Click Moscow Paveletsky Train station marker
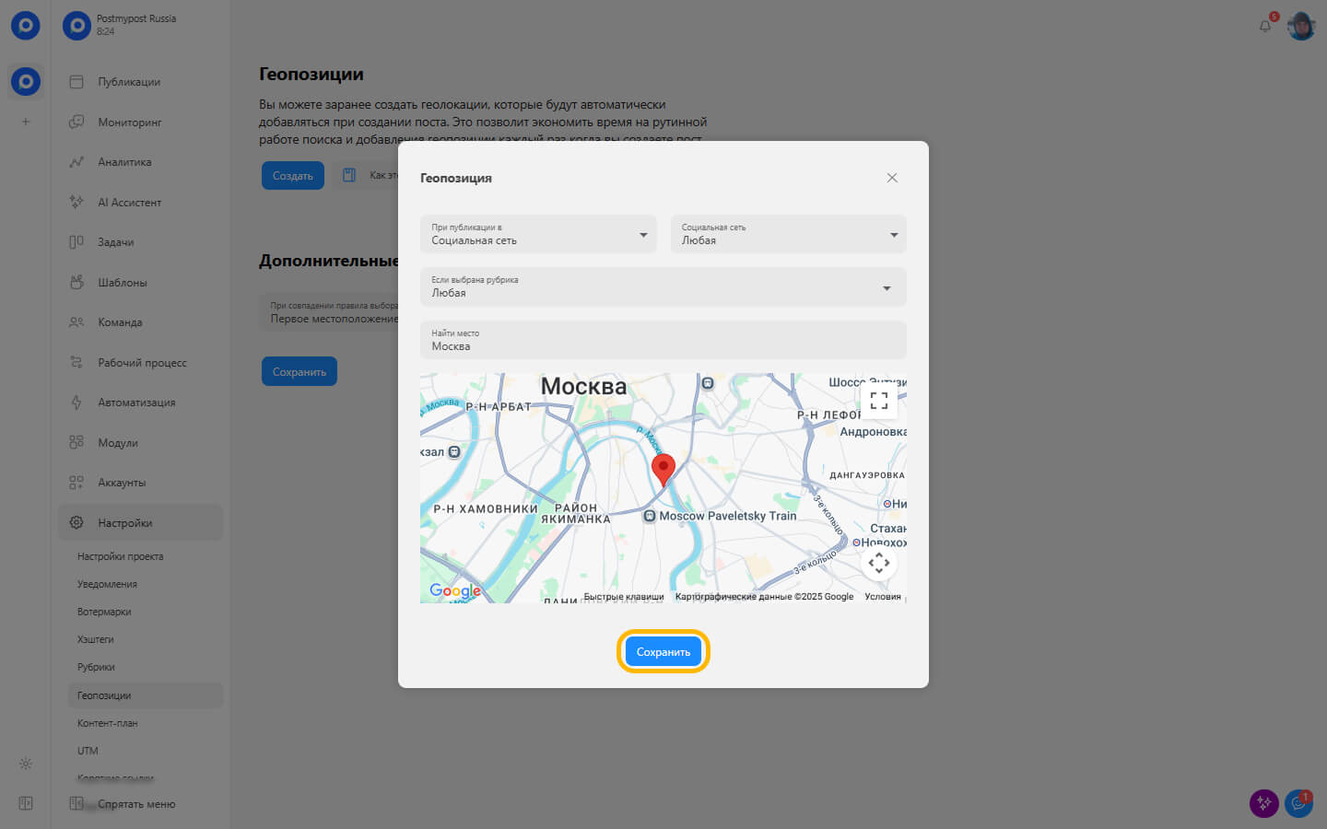The image size is (1327, 829). [650, 517]
